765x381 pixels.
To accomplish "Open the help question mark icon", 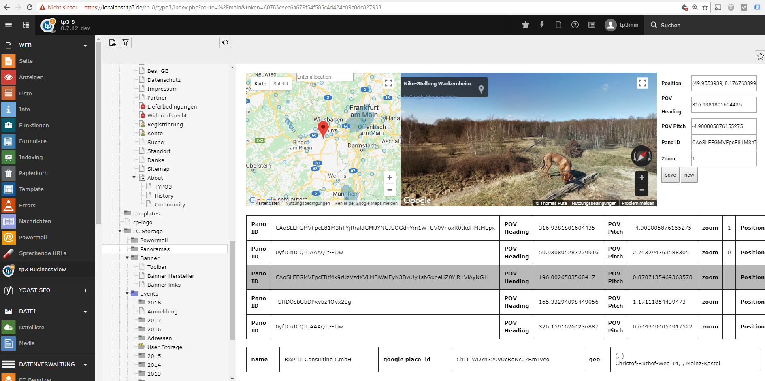I will pyautogui.click(x=575, y=25).
